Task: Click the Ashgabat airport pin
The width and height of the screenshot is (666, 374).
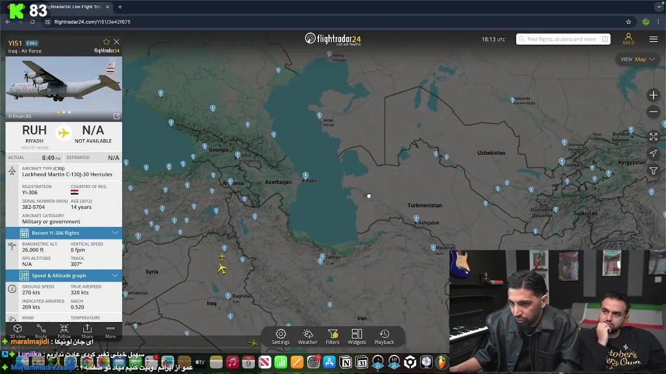Action: coord(416,219)
